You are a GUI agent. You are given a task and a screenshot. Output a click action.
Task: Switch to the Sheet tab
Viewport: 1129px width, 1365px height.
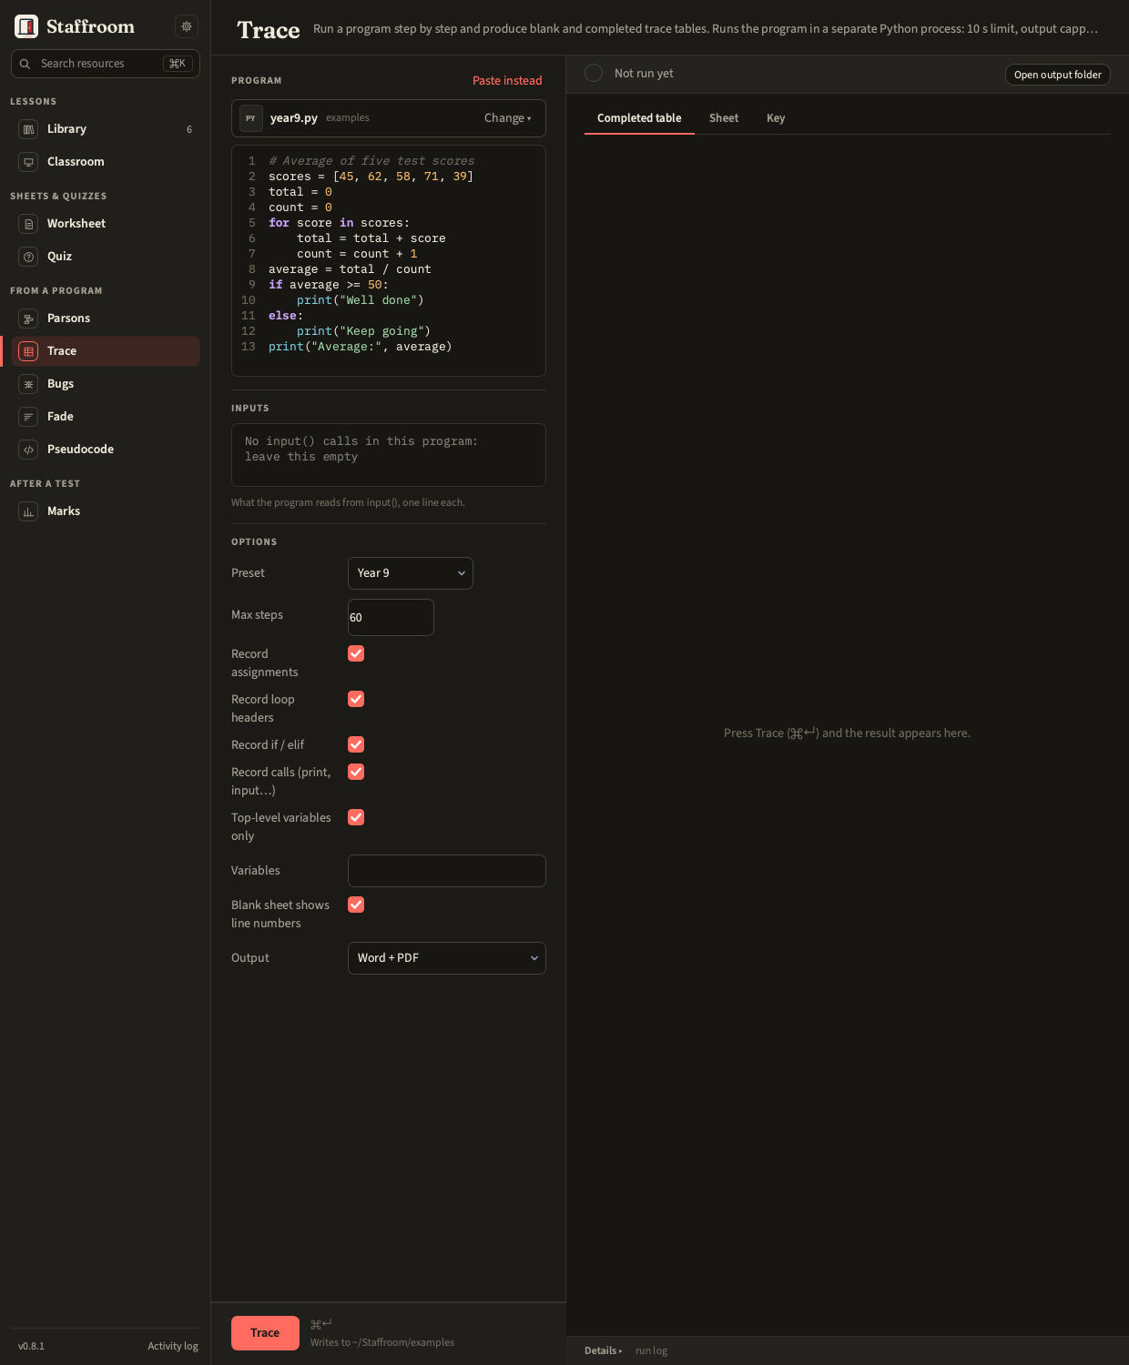tap(724, 118)
